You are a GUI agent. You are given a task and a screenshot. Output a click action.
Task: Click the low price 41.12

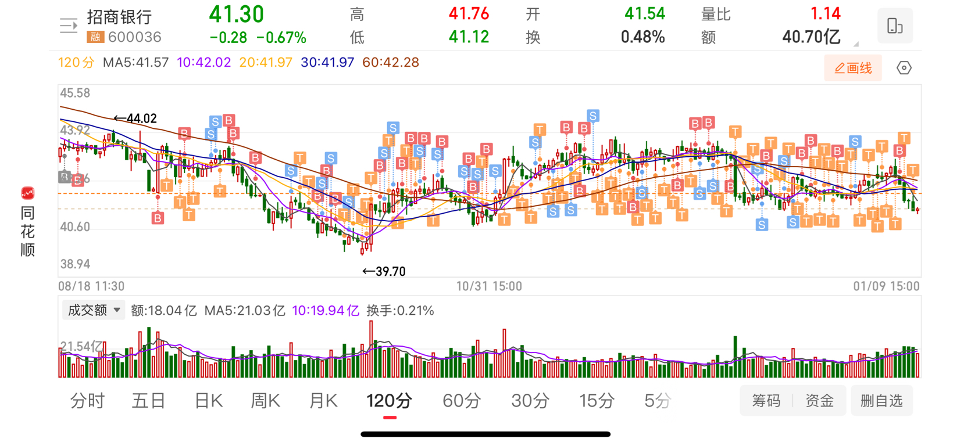[x=469, y=37]
